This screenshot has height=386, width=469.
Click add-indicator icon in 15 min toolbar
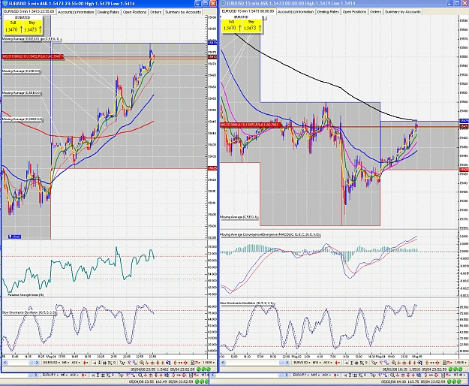(362, 363)
